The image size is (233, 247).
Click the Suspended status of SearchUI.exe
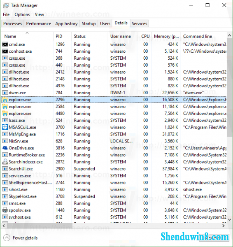pos(84,169)
